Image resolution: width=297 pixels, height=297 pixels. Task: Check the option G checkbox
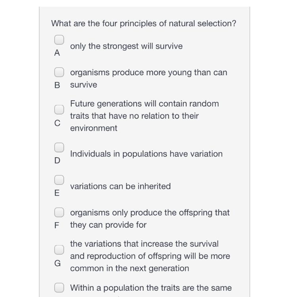pos(59,249)
